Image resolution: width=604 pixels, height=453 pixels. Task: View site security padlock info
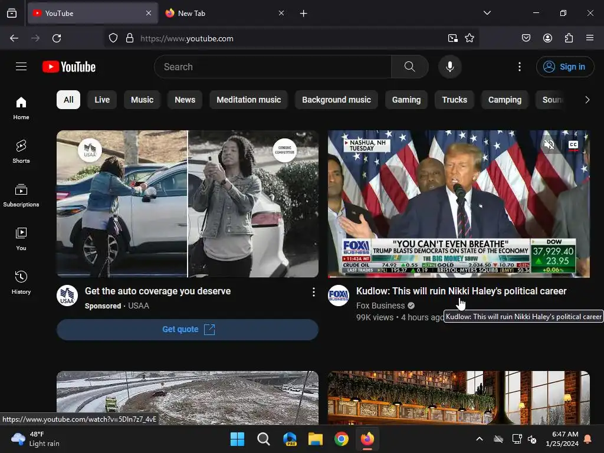pyautogui.click(x=130, y=38)
